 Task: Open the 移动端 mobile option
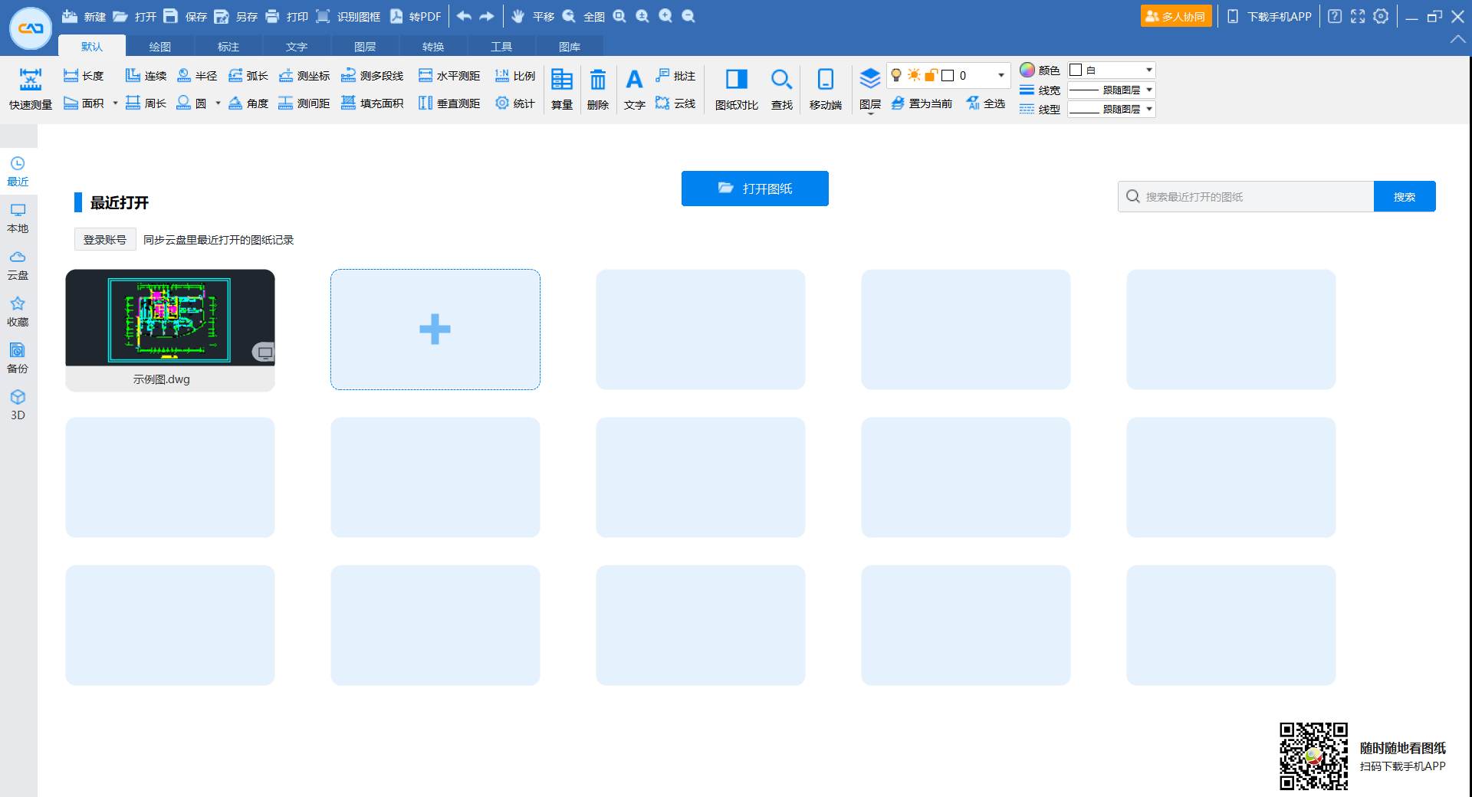[x=826, y=90]
